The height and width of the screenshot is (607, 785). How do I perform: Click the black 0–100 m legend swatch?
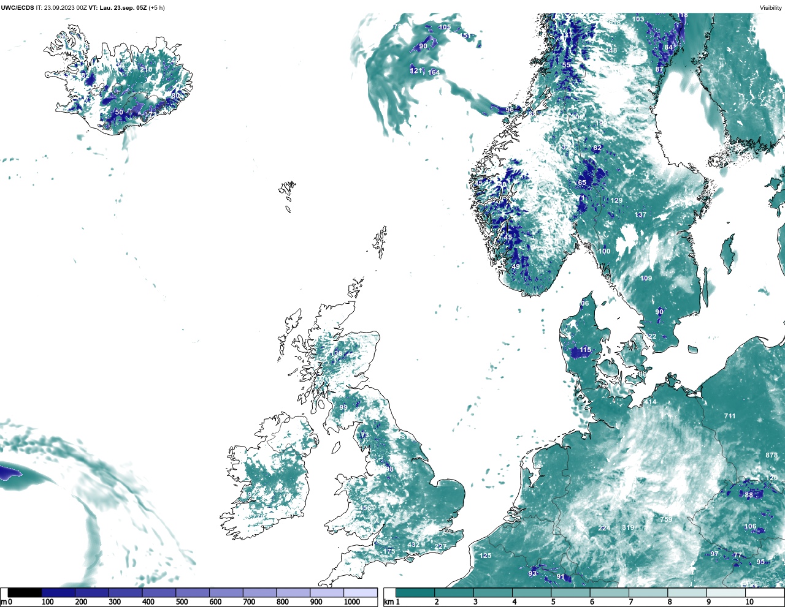[25, 593]
